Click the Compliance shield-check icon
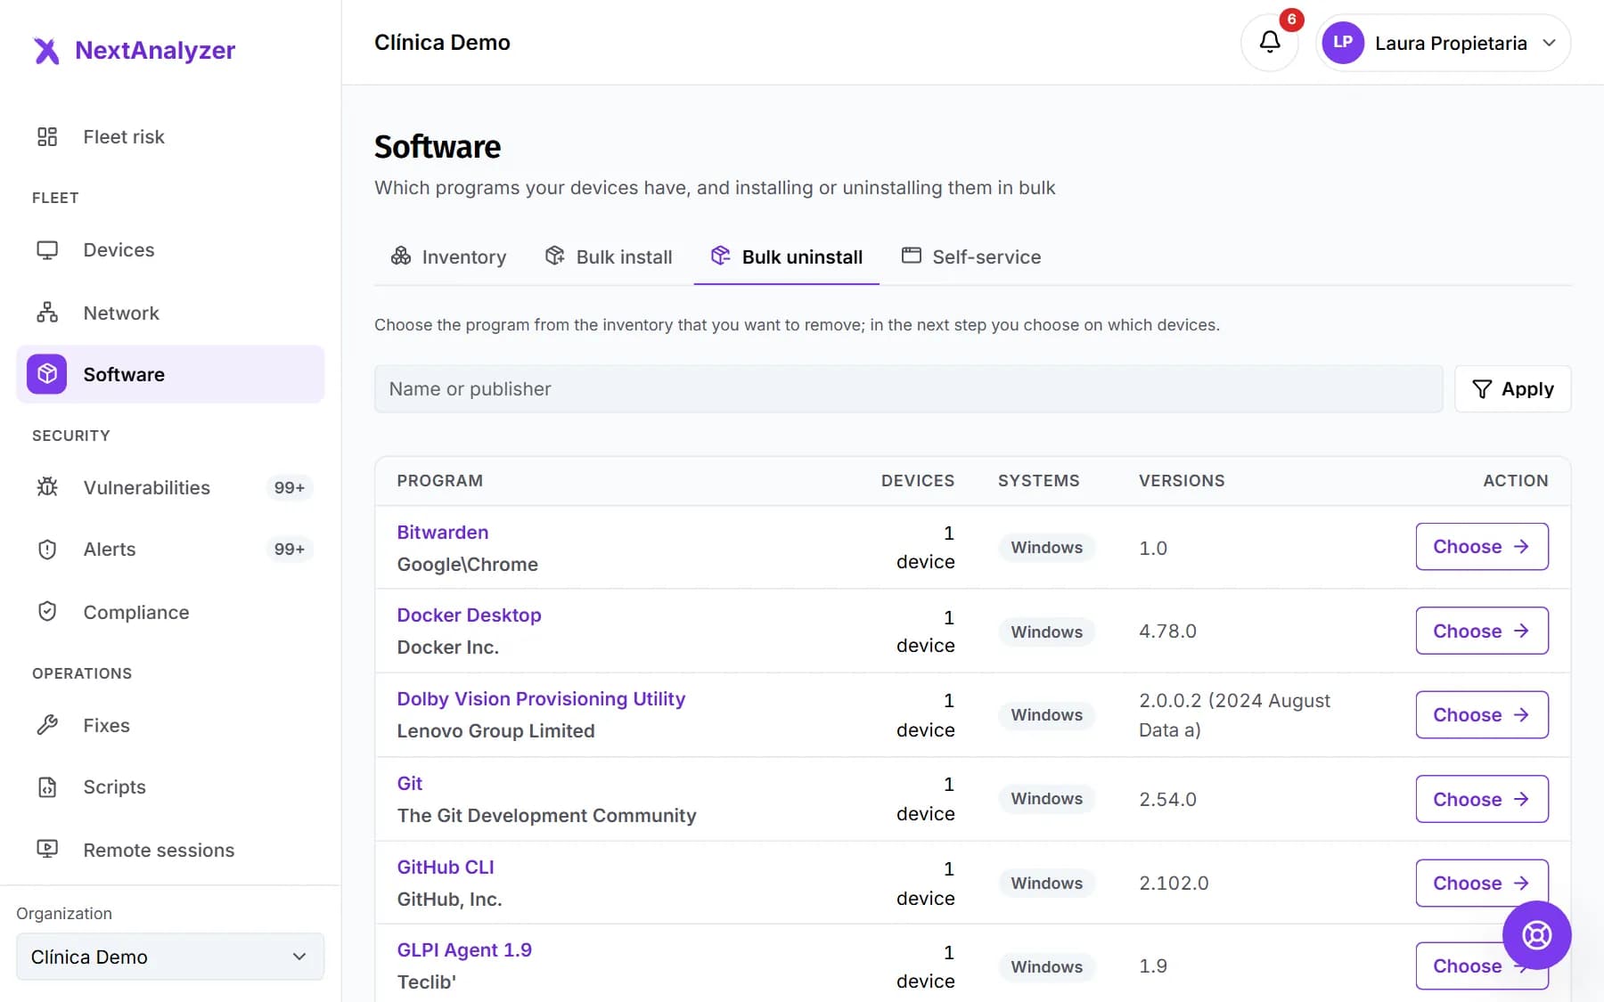 (47, 612)
